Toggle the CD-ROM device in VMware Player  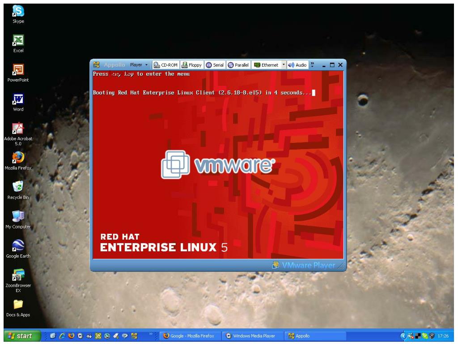(165, 65)
